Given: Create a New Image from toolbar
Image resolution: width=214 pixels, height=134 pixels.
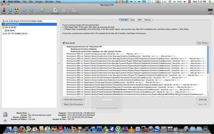Looking at the screenshot, I should [55, 11].
